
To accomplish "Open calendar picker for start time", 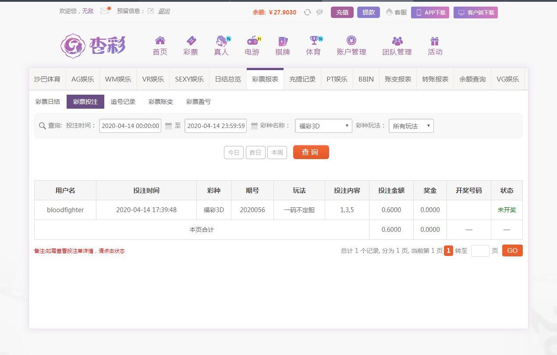I will pos(168,126).
